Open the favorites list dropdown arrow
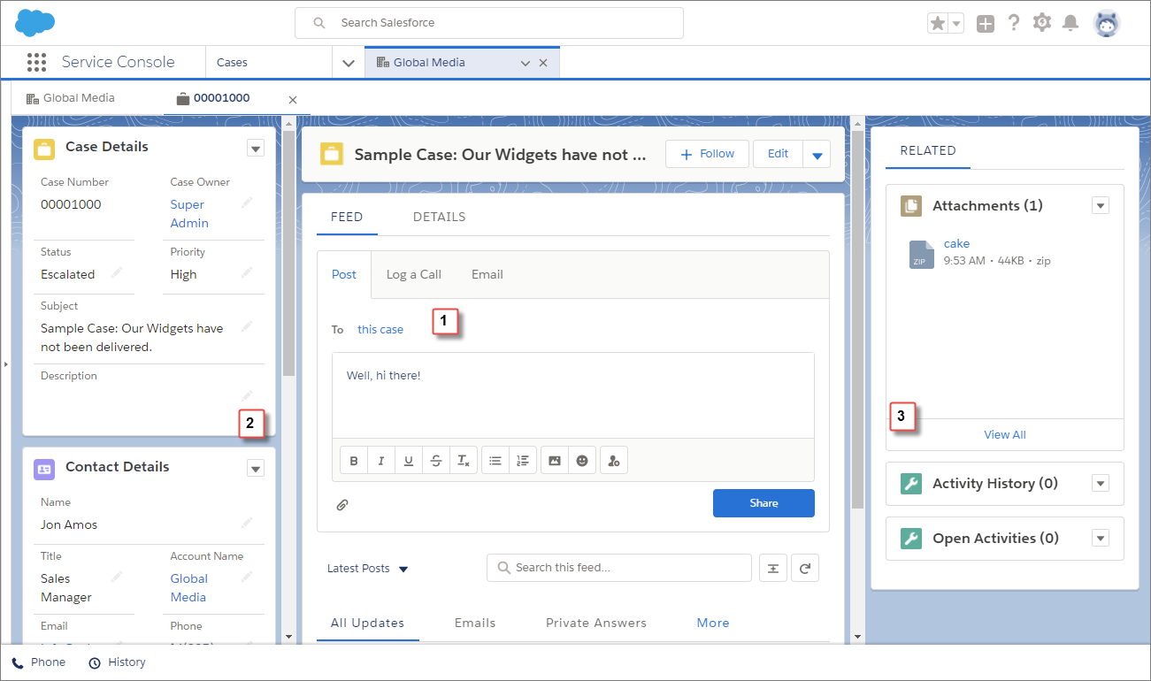Screen dimensions: 1151x681 click(956, 24)
